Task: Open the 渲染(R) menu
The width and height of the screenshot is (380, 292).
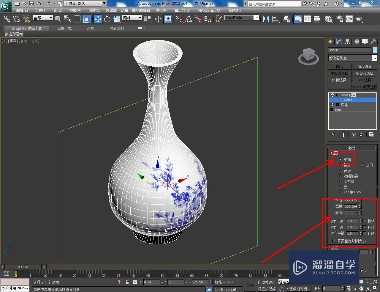Action: pyautogui.click(x=161, y=10)
